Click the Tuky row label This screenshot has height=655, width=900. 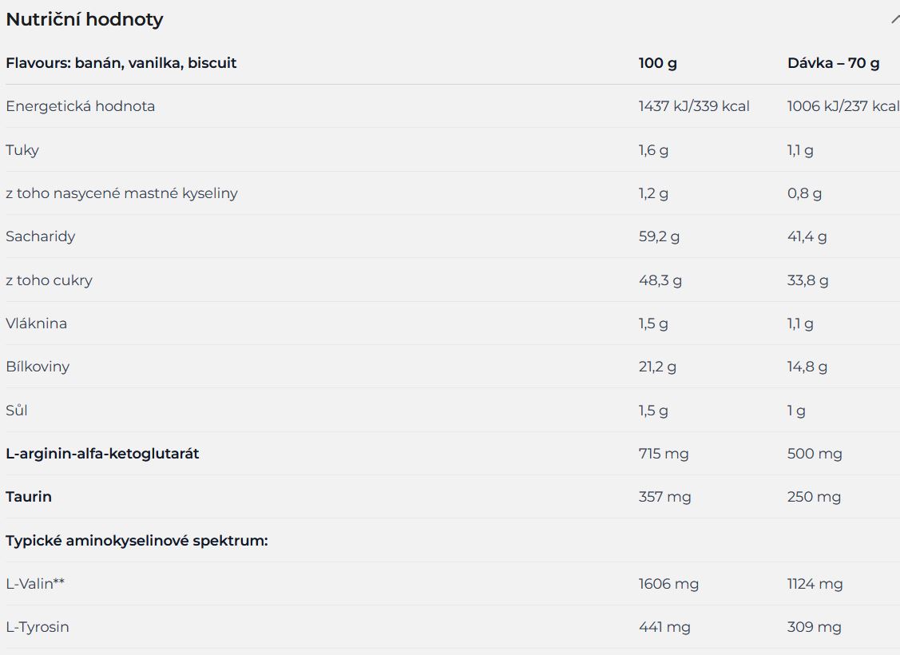22,150
